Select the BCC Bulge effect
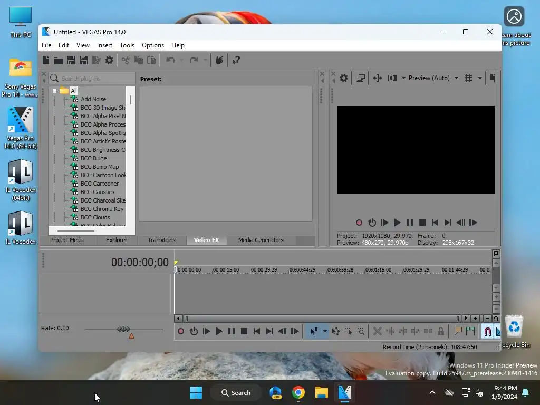 coord(94,158)
